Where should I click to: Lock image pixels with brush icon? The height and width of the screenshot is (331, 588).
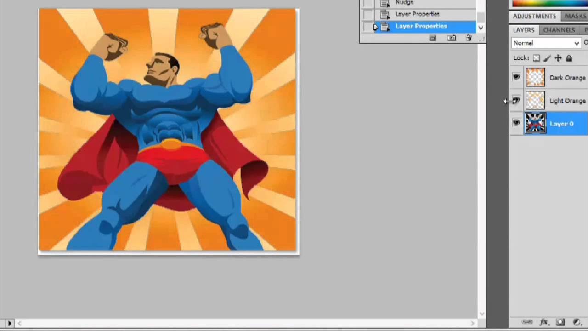point(547,58)
